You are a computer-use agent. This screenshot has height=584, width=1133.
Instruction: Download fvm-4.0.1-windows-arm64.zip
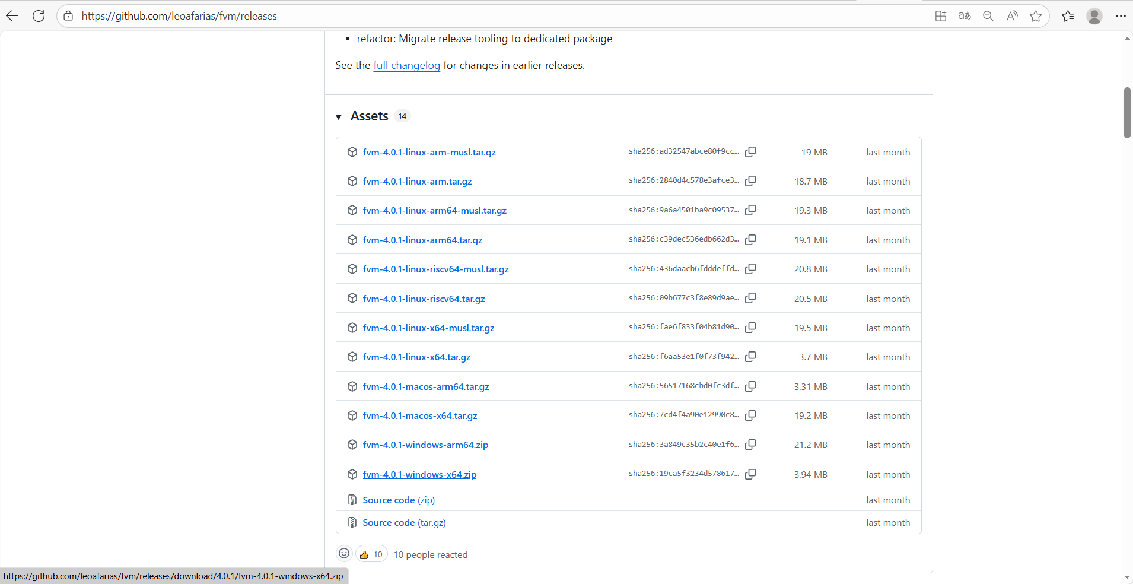tap(425, 445)
